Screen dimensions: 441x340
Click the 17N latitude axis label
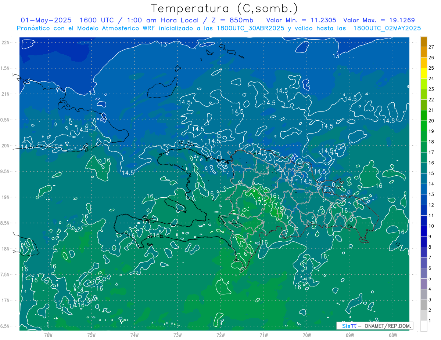pyautogui.click(x=6, y=300)
